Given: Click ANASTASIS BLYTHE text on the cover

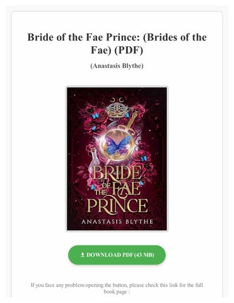Looking at the screenshot, I should coord(117,222).
